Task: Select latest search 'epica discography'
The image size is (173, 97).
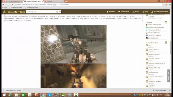Action: (x=154, y=54)
